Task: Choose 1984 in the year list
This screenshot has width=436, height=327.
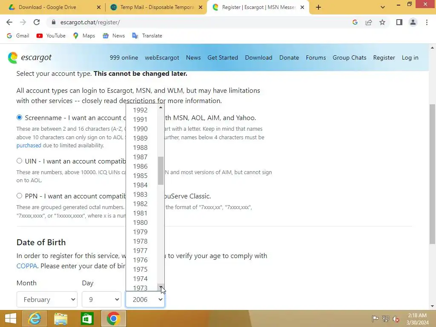Action: coord(142,185)
